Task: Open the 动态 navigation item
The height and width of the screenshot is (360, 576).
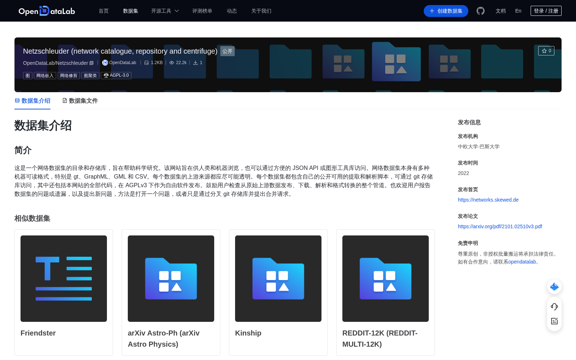Action: coord(232,11)
